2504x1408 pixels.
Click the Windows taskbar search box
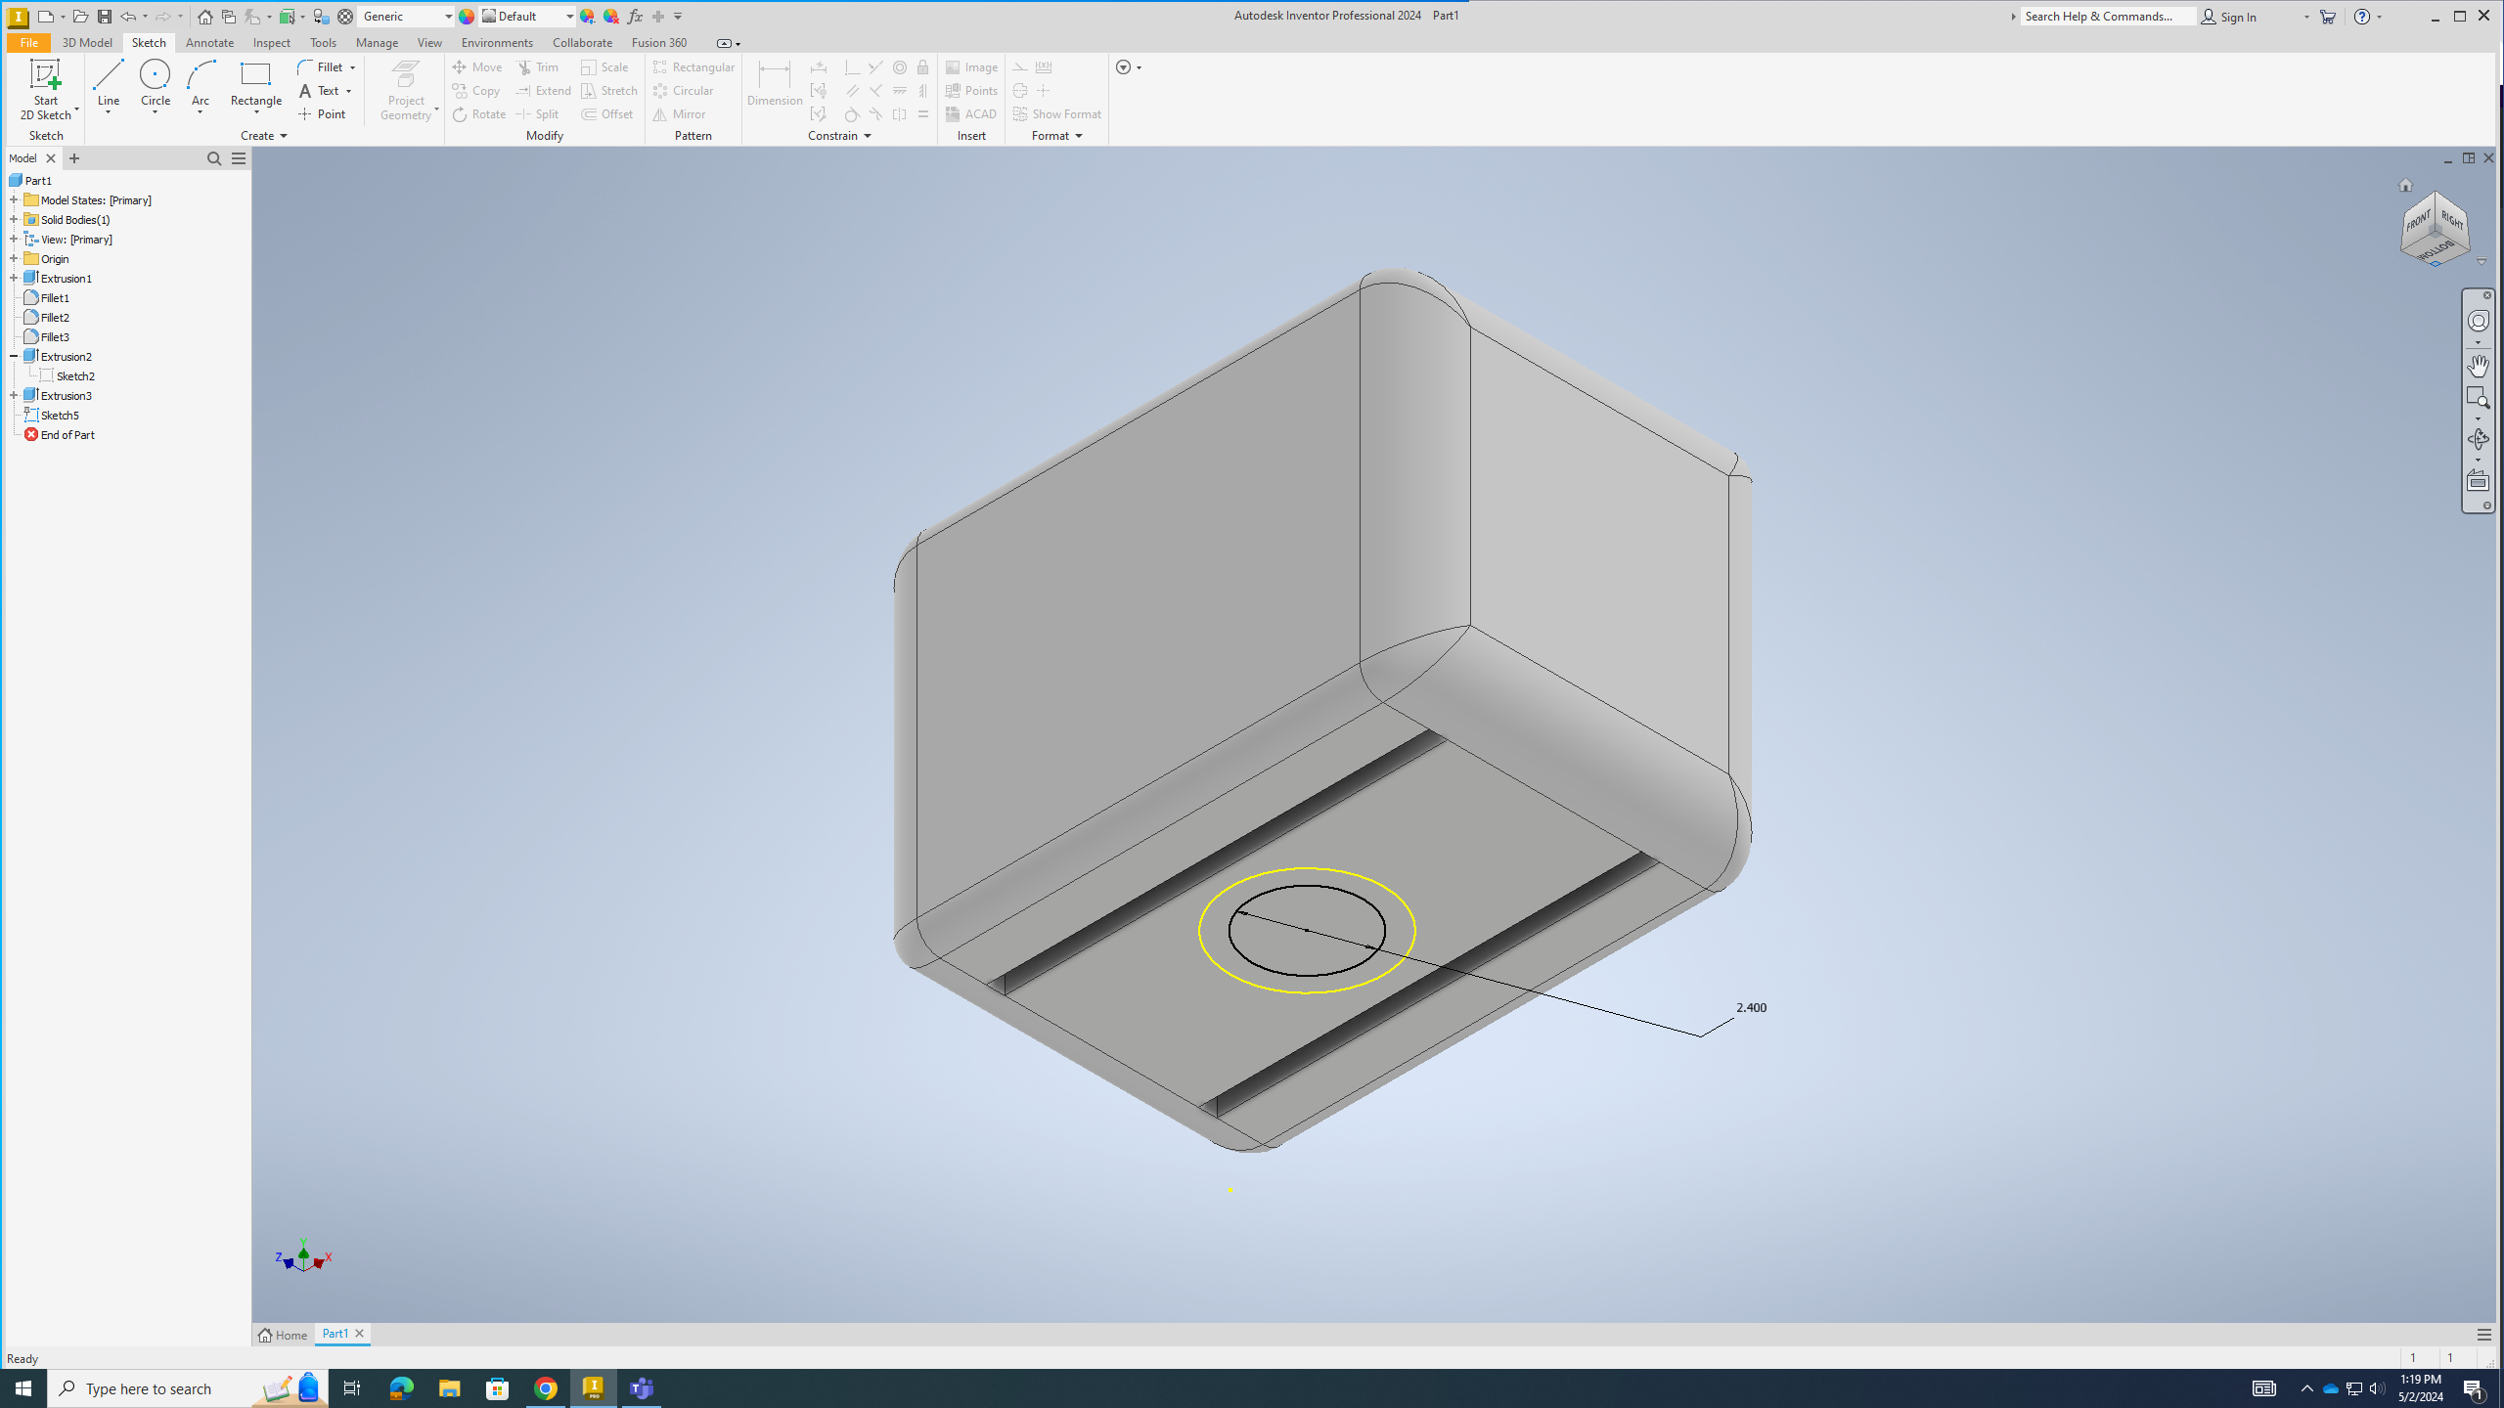pyautogui.click(x=188, y=1388)
